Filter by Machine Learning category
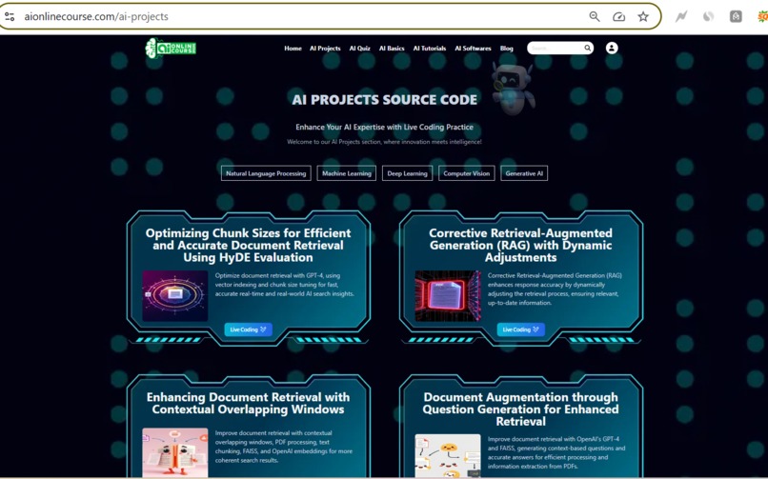Viewport: 768px width, 479px height. point(346,173)
